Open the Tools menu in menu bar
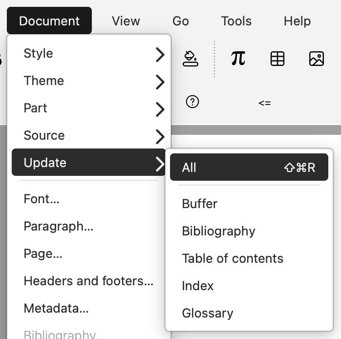The height and width of the screenshot is (339, 341). (x=236, y=21)
